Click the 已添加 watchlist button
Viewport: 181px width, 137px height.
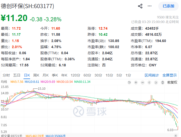point(168,6)
